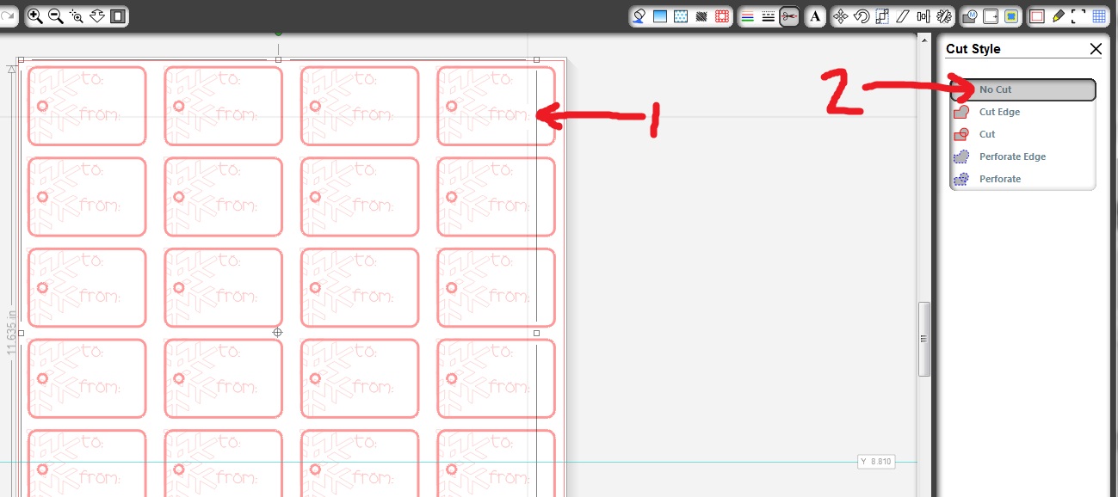
Task: Select the yellow pencil highlighter icon
Action: 1058,15
